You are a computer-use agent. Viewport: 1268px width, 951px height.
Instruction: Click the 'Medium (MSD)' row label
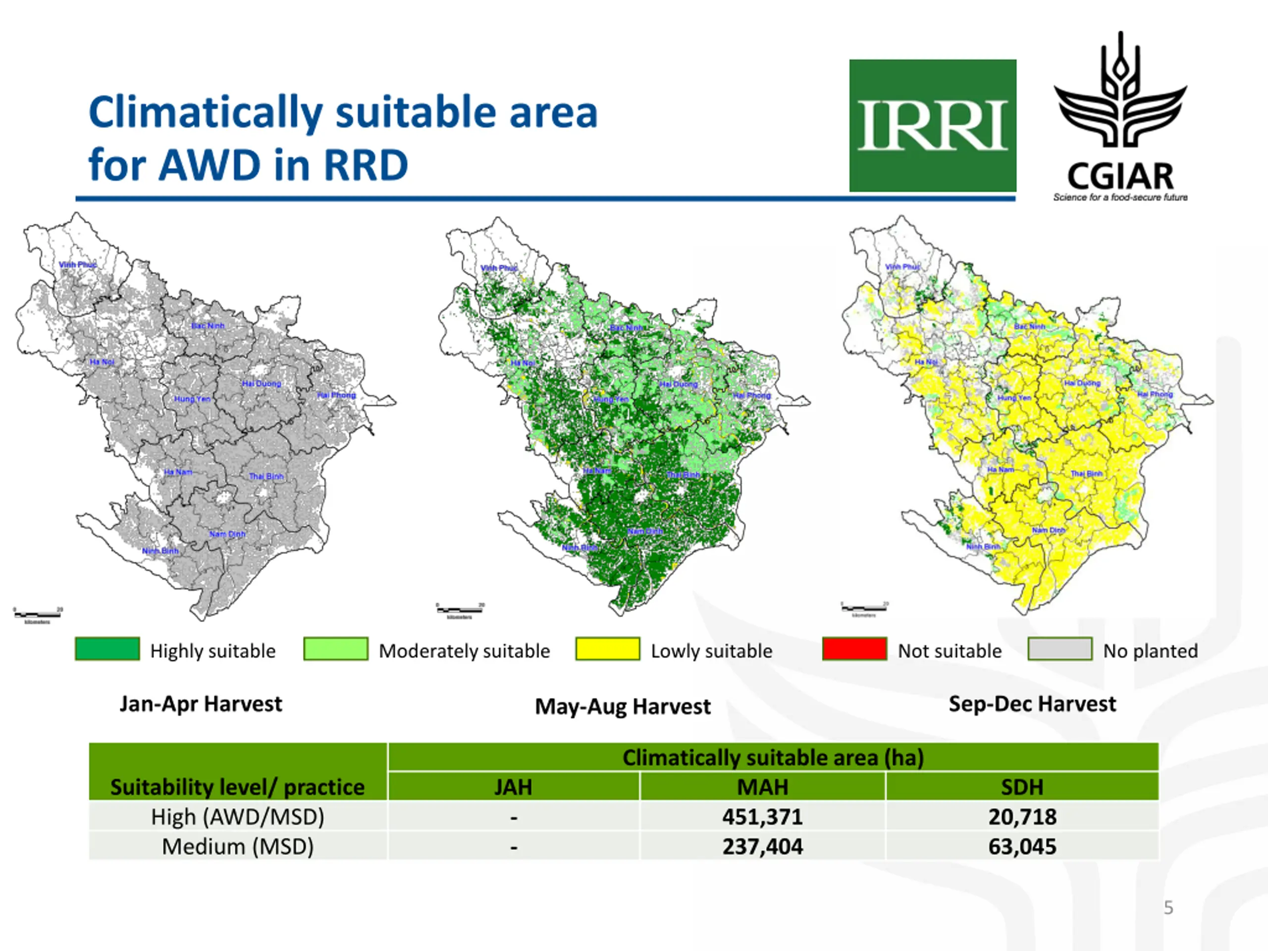(x=237, y=846)
